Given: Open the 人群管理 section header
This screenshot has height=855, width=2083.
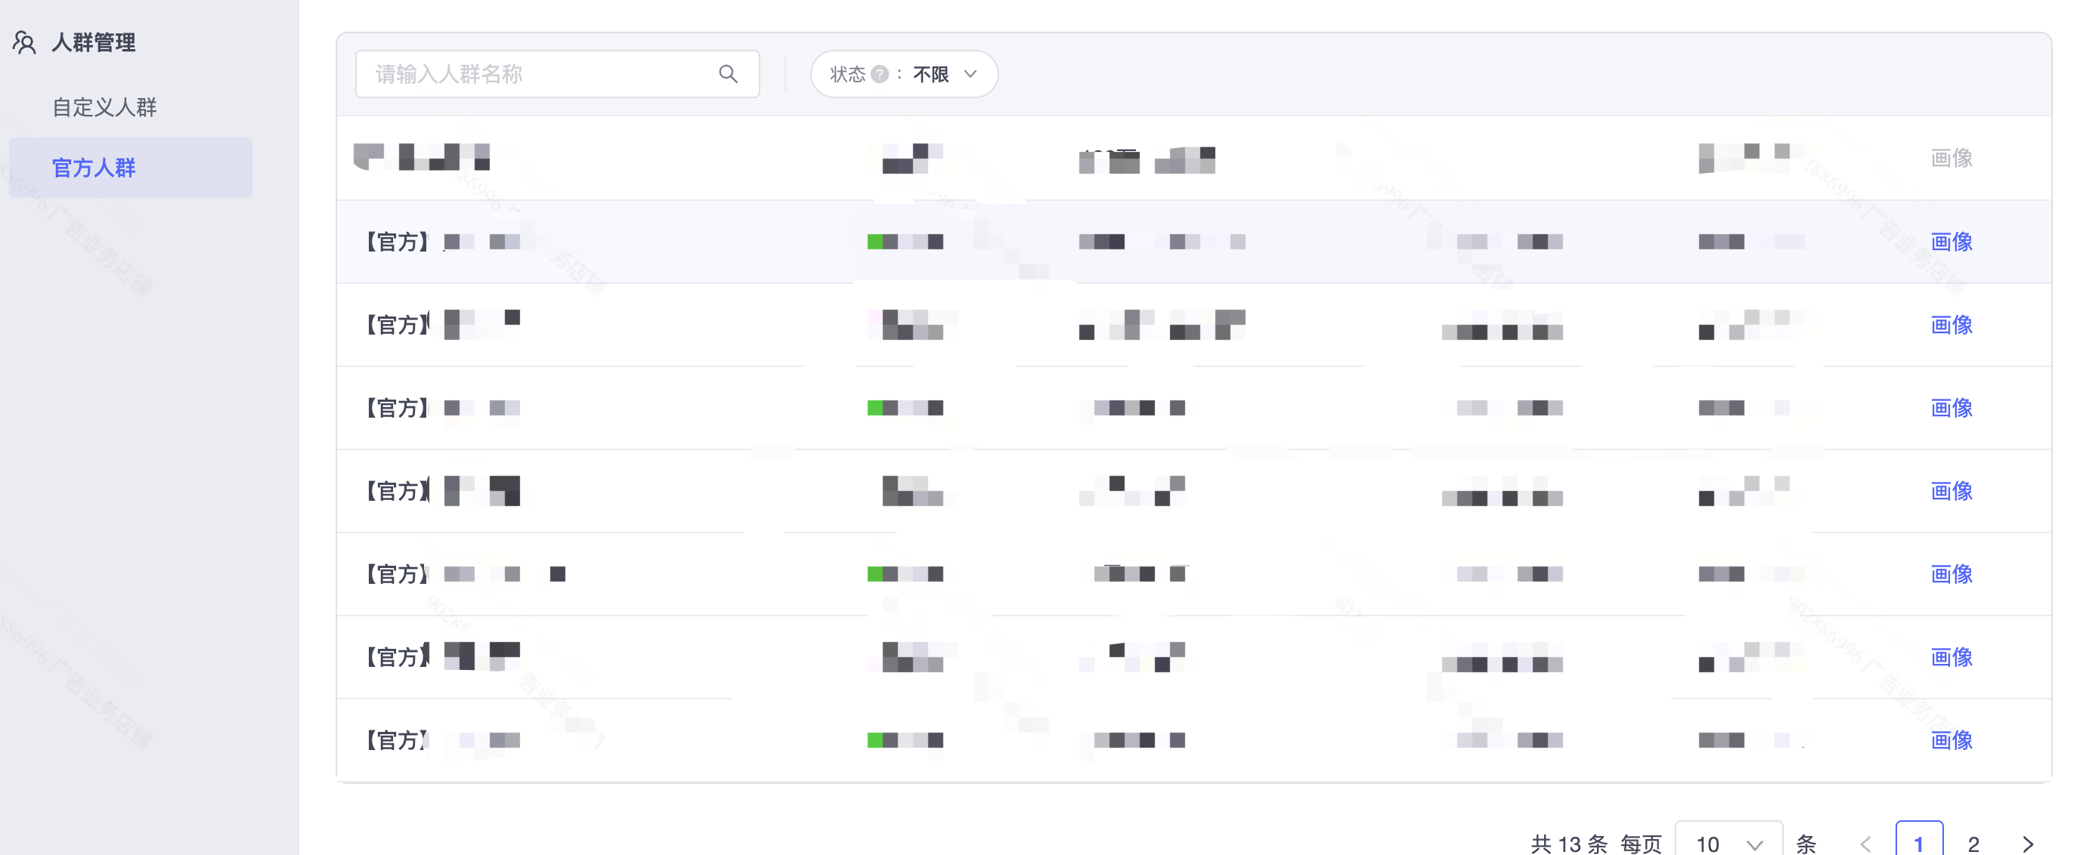Looking at the screenshot, I should click(94, 42).
